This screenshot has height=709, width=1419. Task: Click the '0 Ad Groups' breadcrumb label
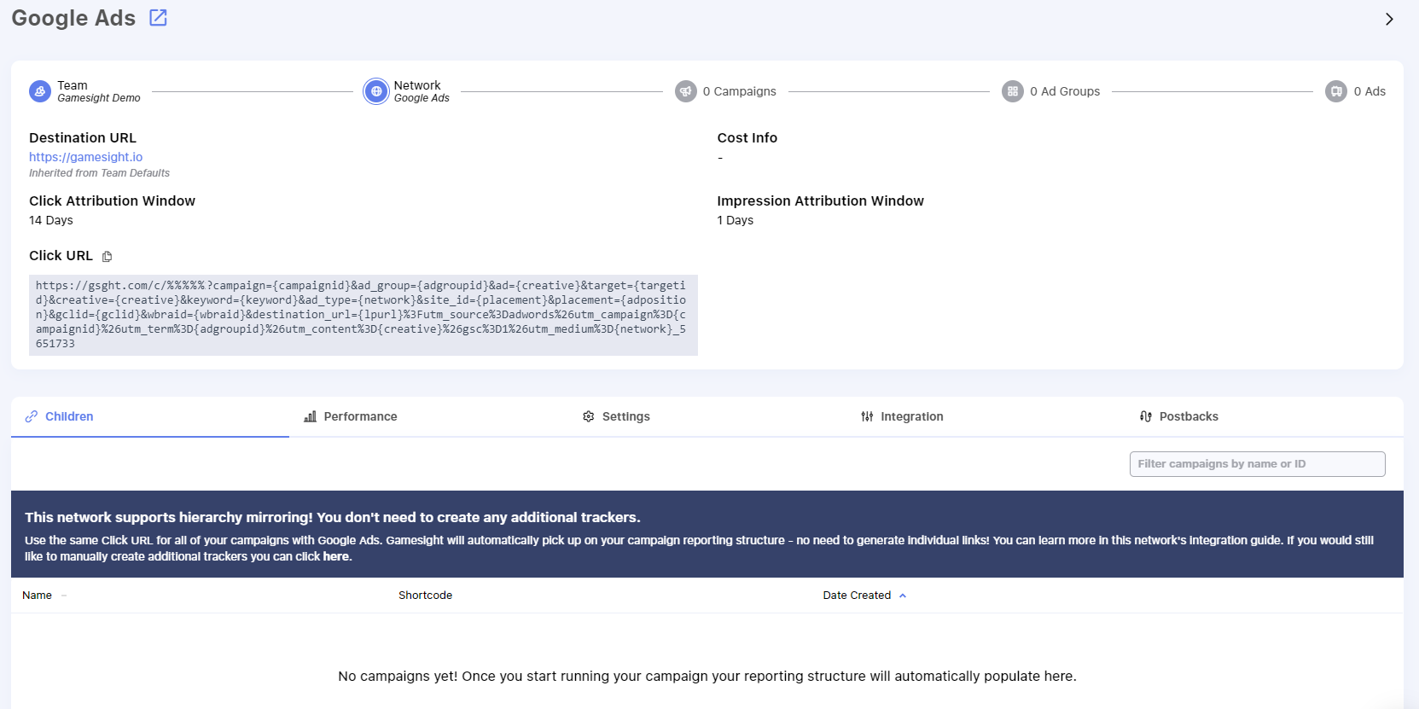pyautogui.click(x=1065, y=91)
